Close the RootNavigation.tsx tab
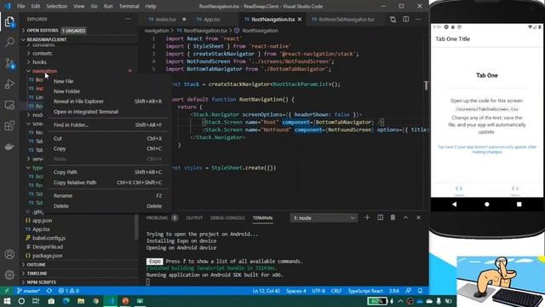 pyautogui.click(x=300, y=20)
